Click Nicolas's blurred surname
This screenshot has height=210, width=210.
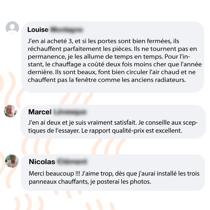click(72, 162)
